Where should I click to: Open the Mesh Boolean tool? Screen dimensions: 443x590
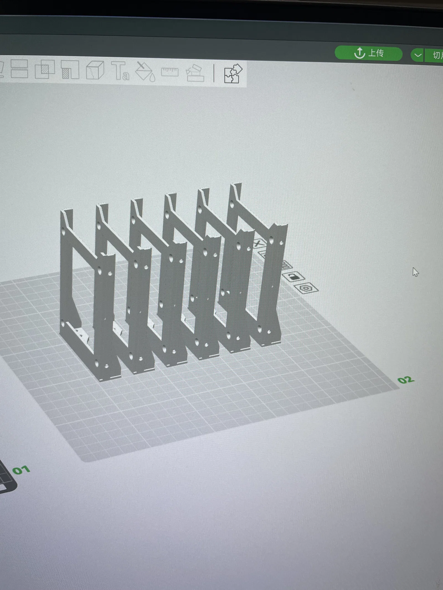[45, 69]
